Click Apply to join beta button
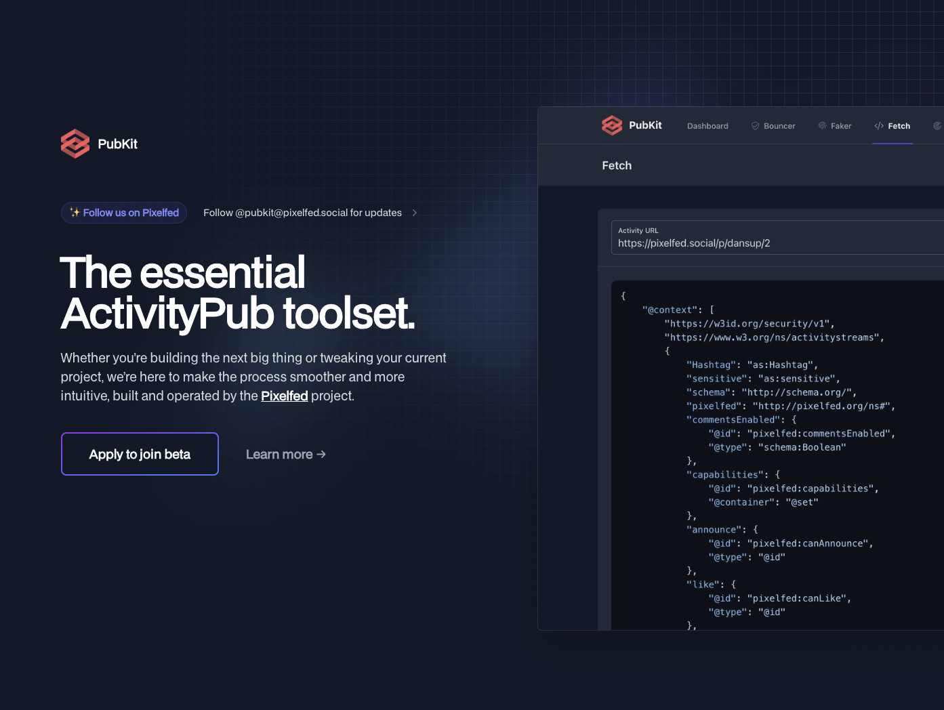This screenshot has height=710, width=944. point(140,454)
